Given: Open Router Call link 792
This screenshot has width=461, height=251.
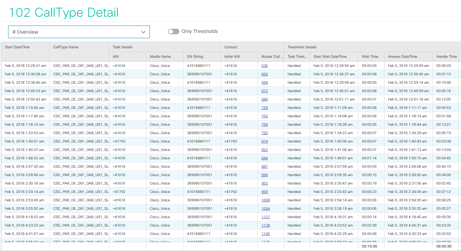Looking at the screenshot, I should pyautogui.click(x=265, y=133).
